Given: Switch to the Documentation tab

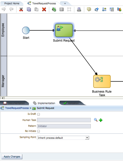Looking at the screenshot, I should click(14, 103).
